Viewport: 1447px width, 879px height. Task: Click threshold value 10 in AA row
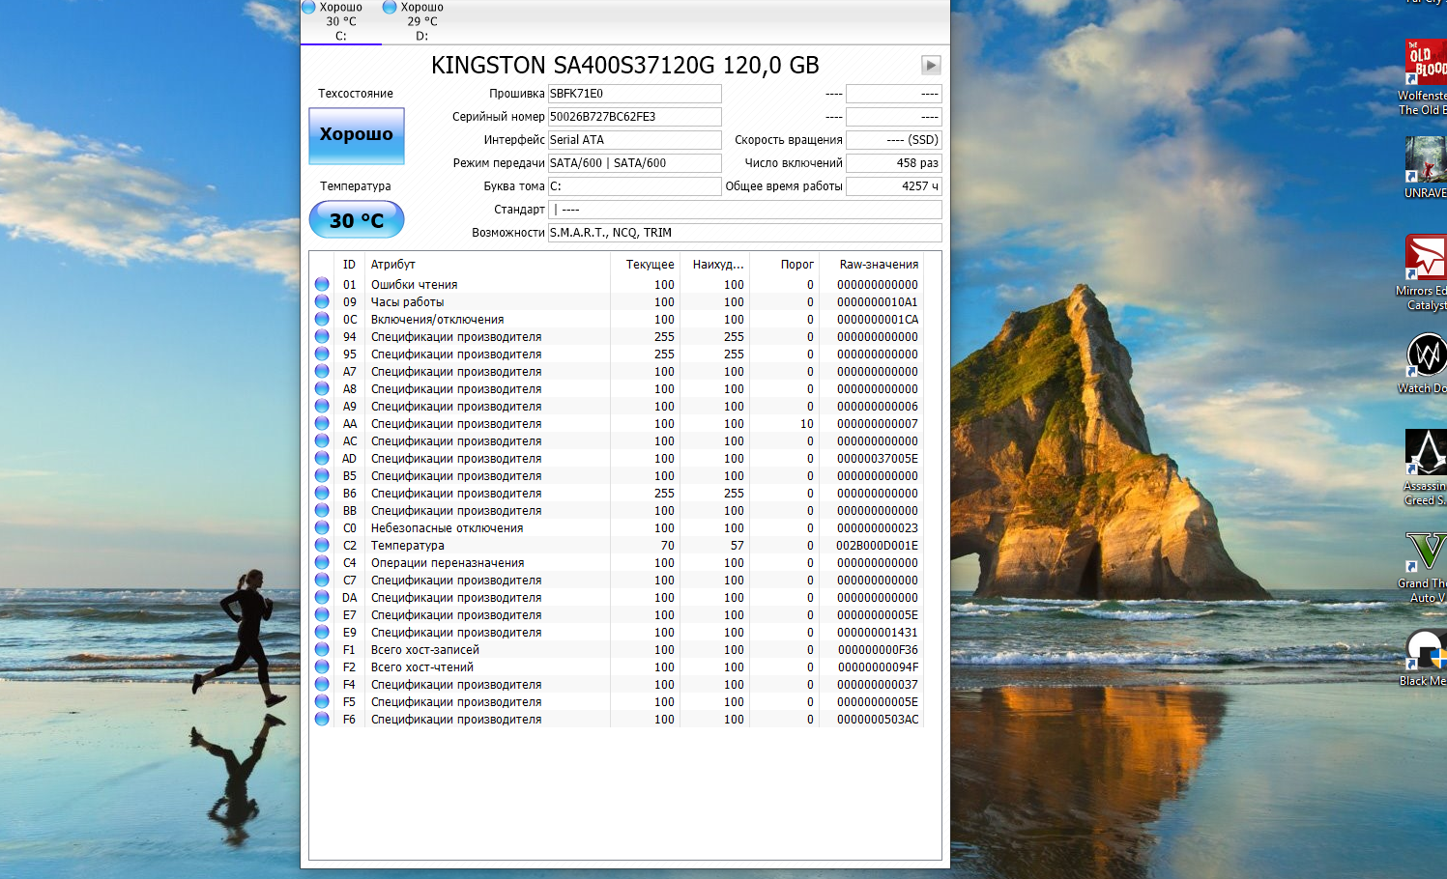807,424
